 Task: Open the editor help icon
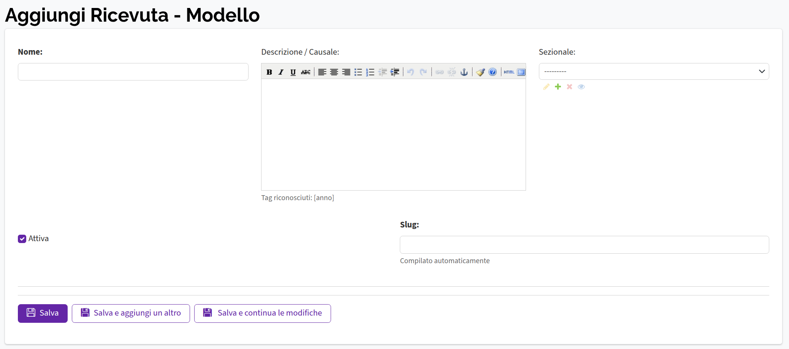click(493, 72)
